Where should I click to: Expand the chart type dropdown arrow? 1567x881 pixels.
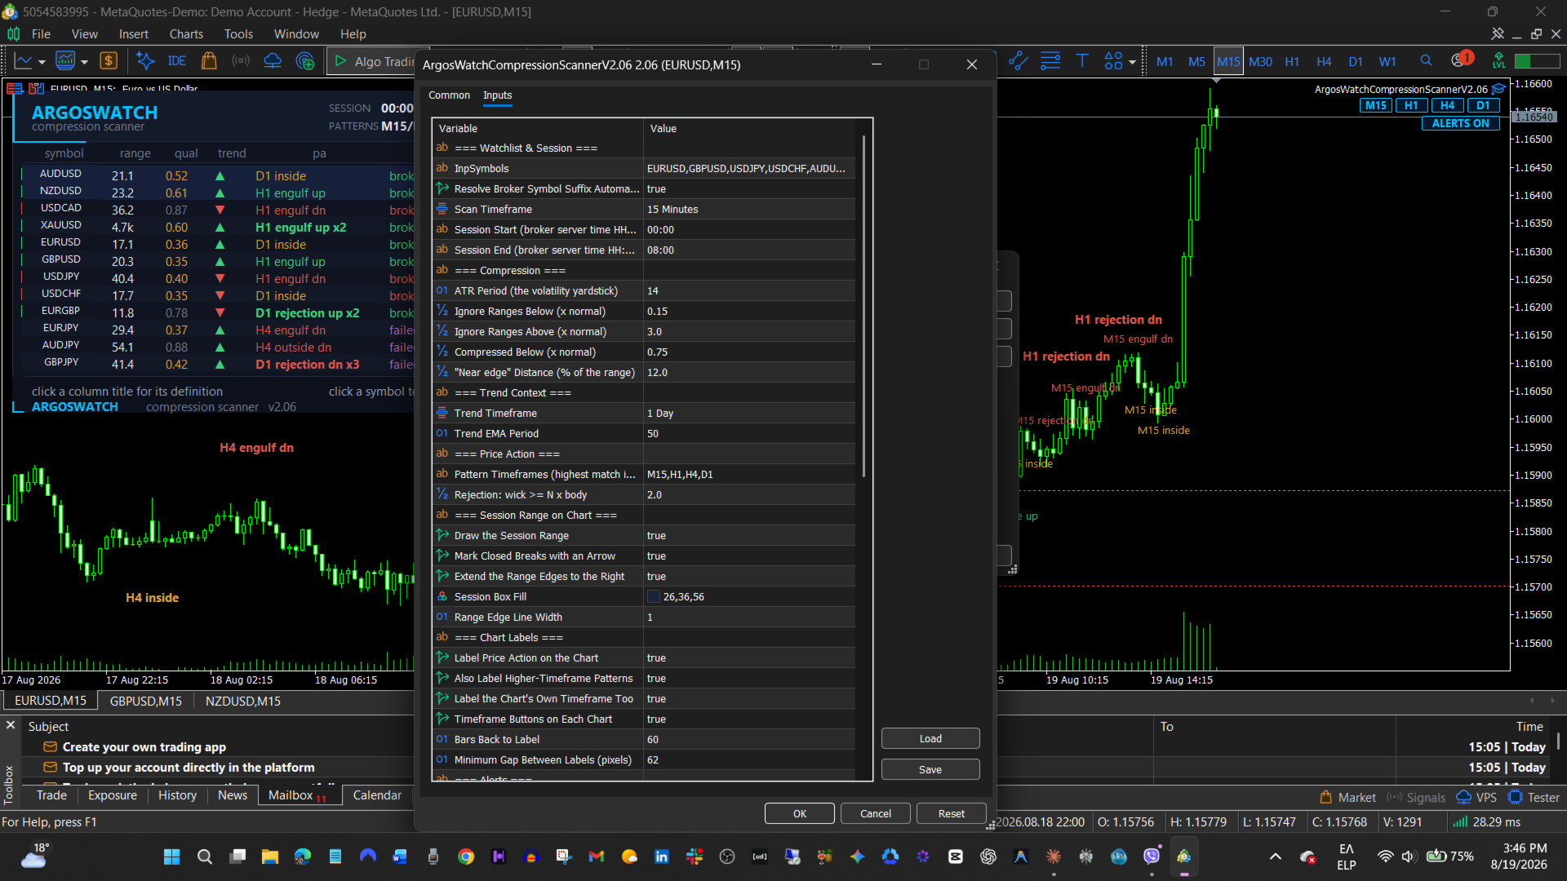click(x=42, y=62)
